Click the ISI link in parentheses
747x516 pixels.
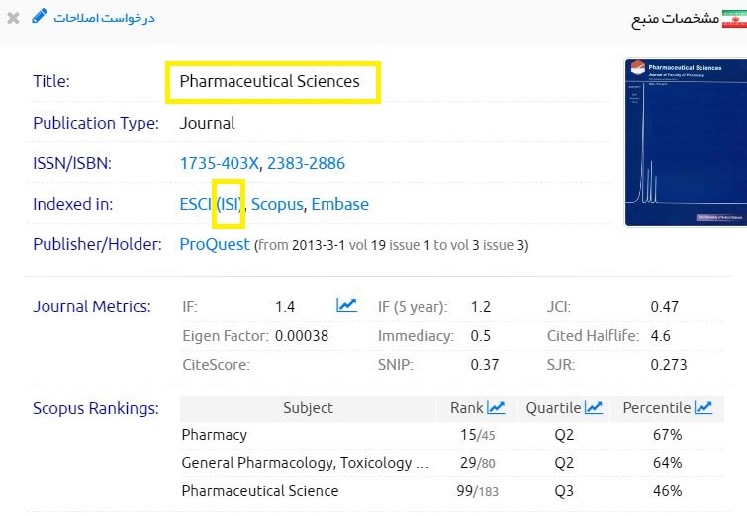pos(230,204)
